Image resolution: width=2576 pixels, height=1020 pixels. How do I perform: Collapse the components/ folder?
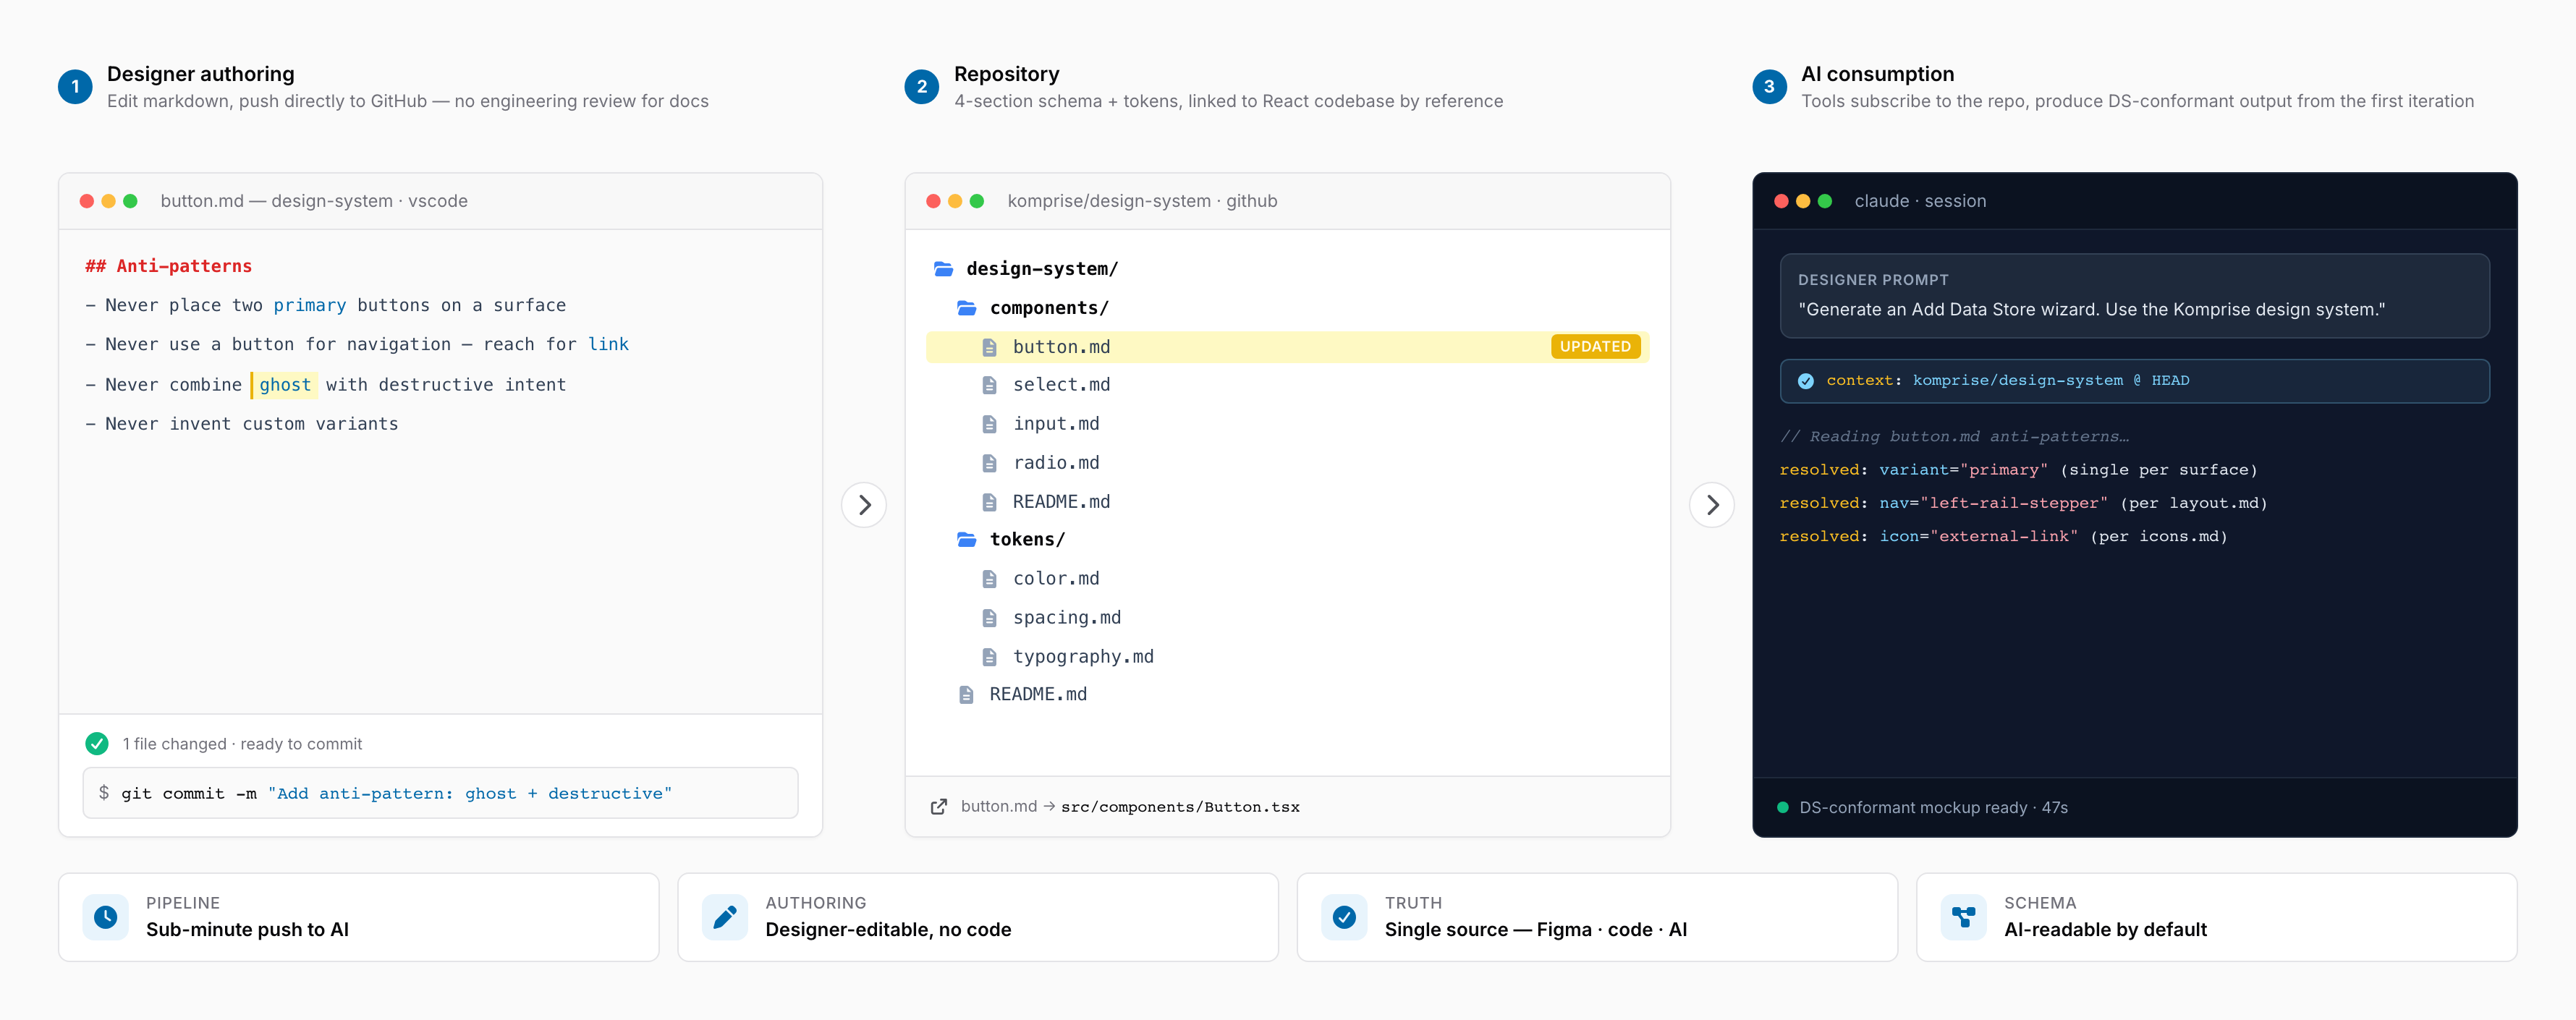pyautogui.click(x=1049, y=308)
